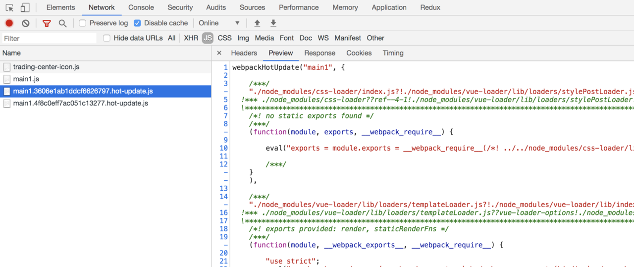Click line number 10 in preview
This screenshot has height=267, width=634.
tap(223, 148)
